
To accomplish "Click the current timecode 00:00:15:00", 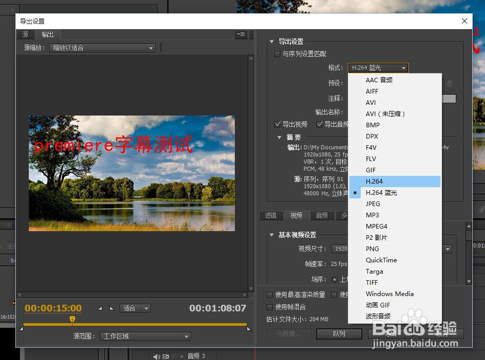I will [53, 308].
